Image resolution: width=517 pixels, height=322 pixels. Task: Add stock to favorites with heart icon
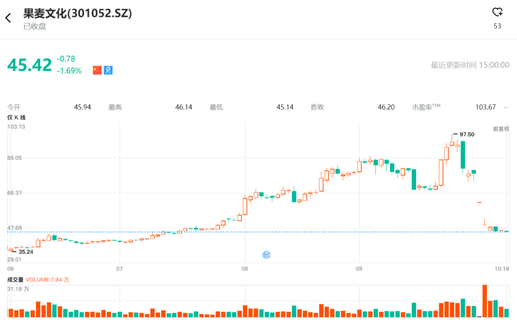coord(497,12)
